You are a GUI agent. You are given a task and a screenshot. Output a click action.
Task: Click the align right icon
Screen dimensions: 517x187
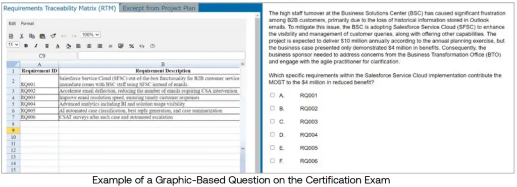point(99,46)
